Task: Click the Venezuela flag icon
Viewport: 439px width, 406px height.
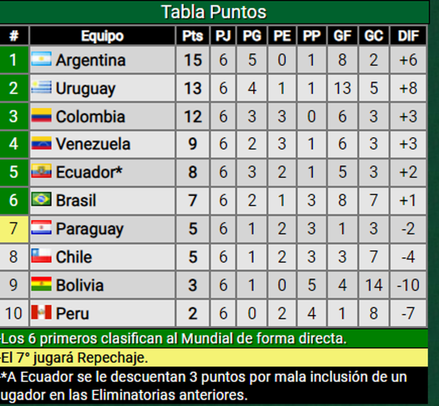Action: click(x=41, y=144)
